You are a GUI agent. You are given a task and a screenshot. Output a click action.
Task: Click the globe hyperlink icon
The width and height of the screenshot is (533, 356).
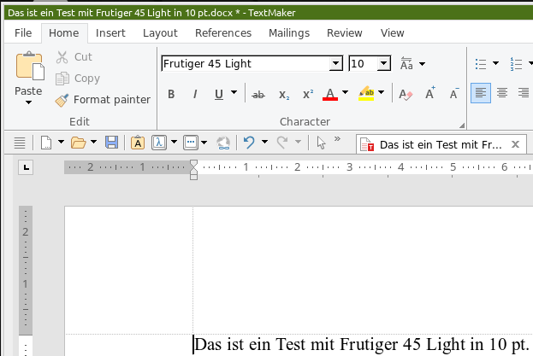pyautogui.click(x=223, y=143)
